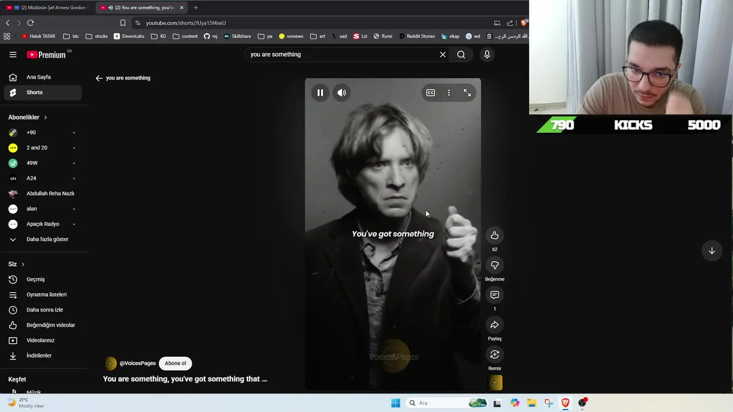Open the alan channel subscription
This screenshot has width=733, height=412.
tap(42, 209)
